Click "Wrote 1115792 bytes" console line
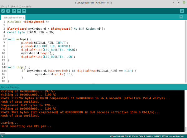Screen dimensions: 187x138 click(x=85, y=98)
